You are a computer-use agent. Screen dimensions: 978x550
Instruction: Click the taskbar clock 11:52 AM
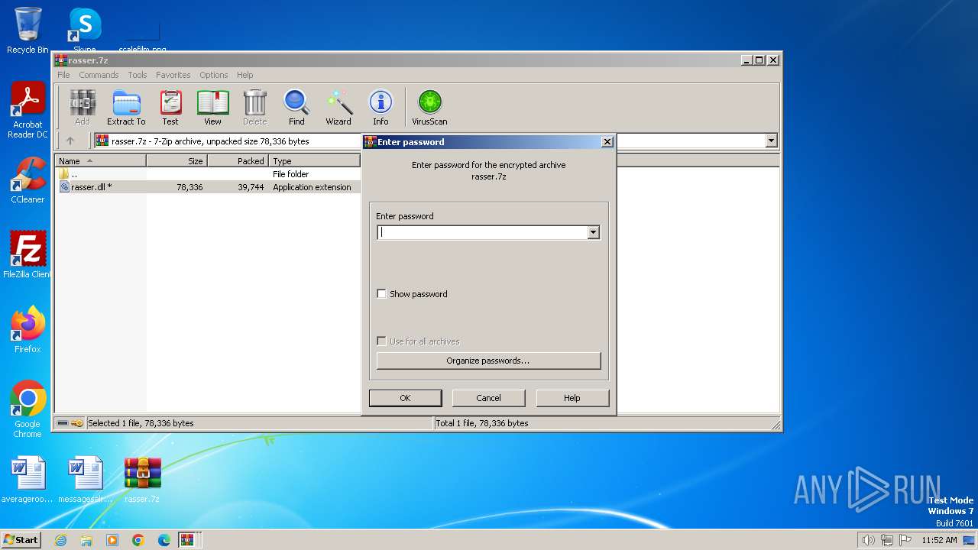click(939, 540)
